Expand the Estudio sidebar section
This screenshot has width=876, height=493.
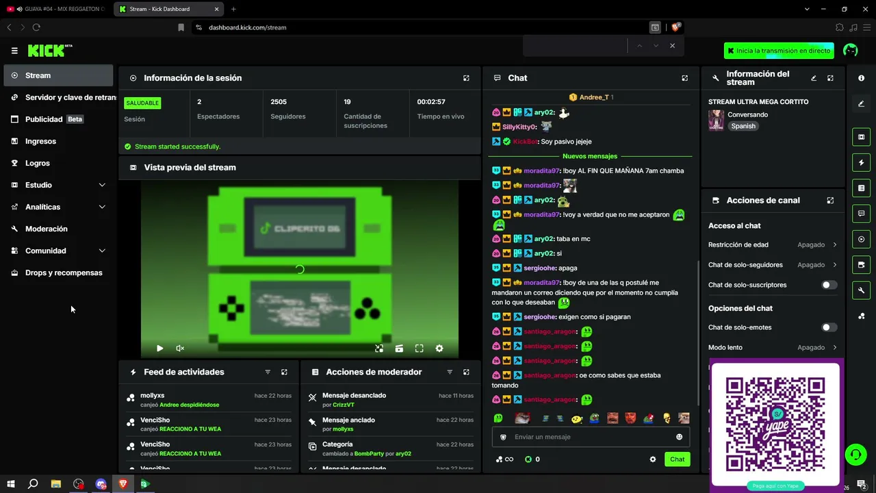tap(59, 185)
